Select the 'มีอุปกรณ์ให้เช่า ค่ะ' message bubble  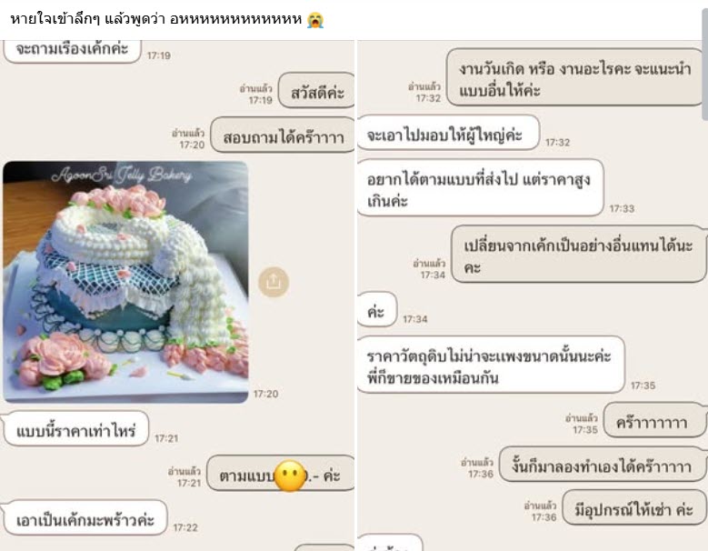coord(634,507)
